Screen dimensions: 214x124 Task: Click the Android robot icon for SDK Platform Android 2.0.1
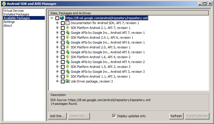click(x=68, y=37)
